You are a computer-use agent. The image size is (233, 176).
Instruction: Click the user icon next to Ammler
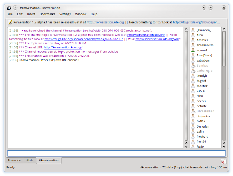(x=193, y=40)
